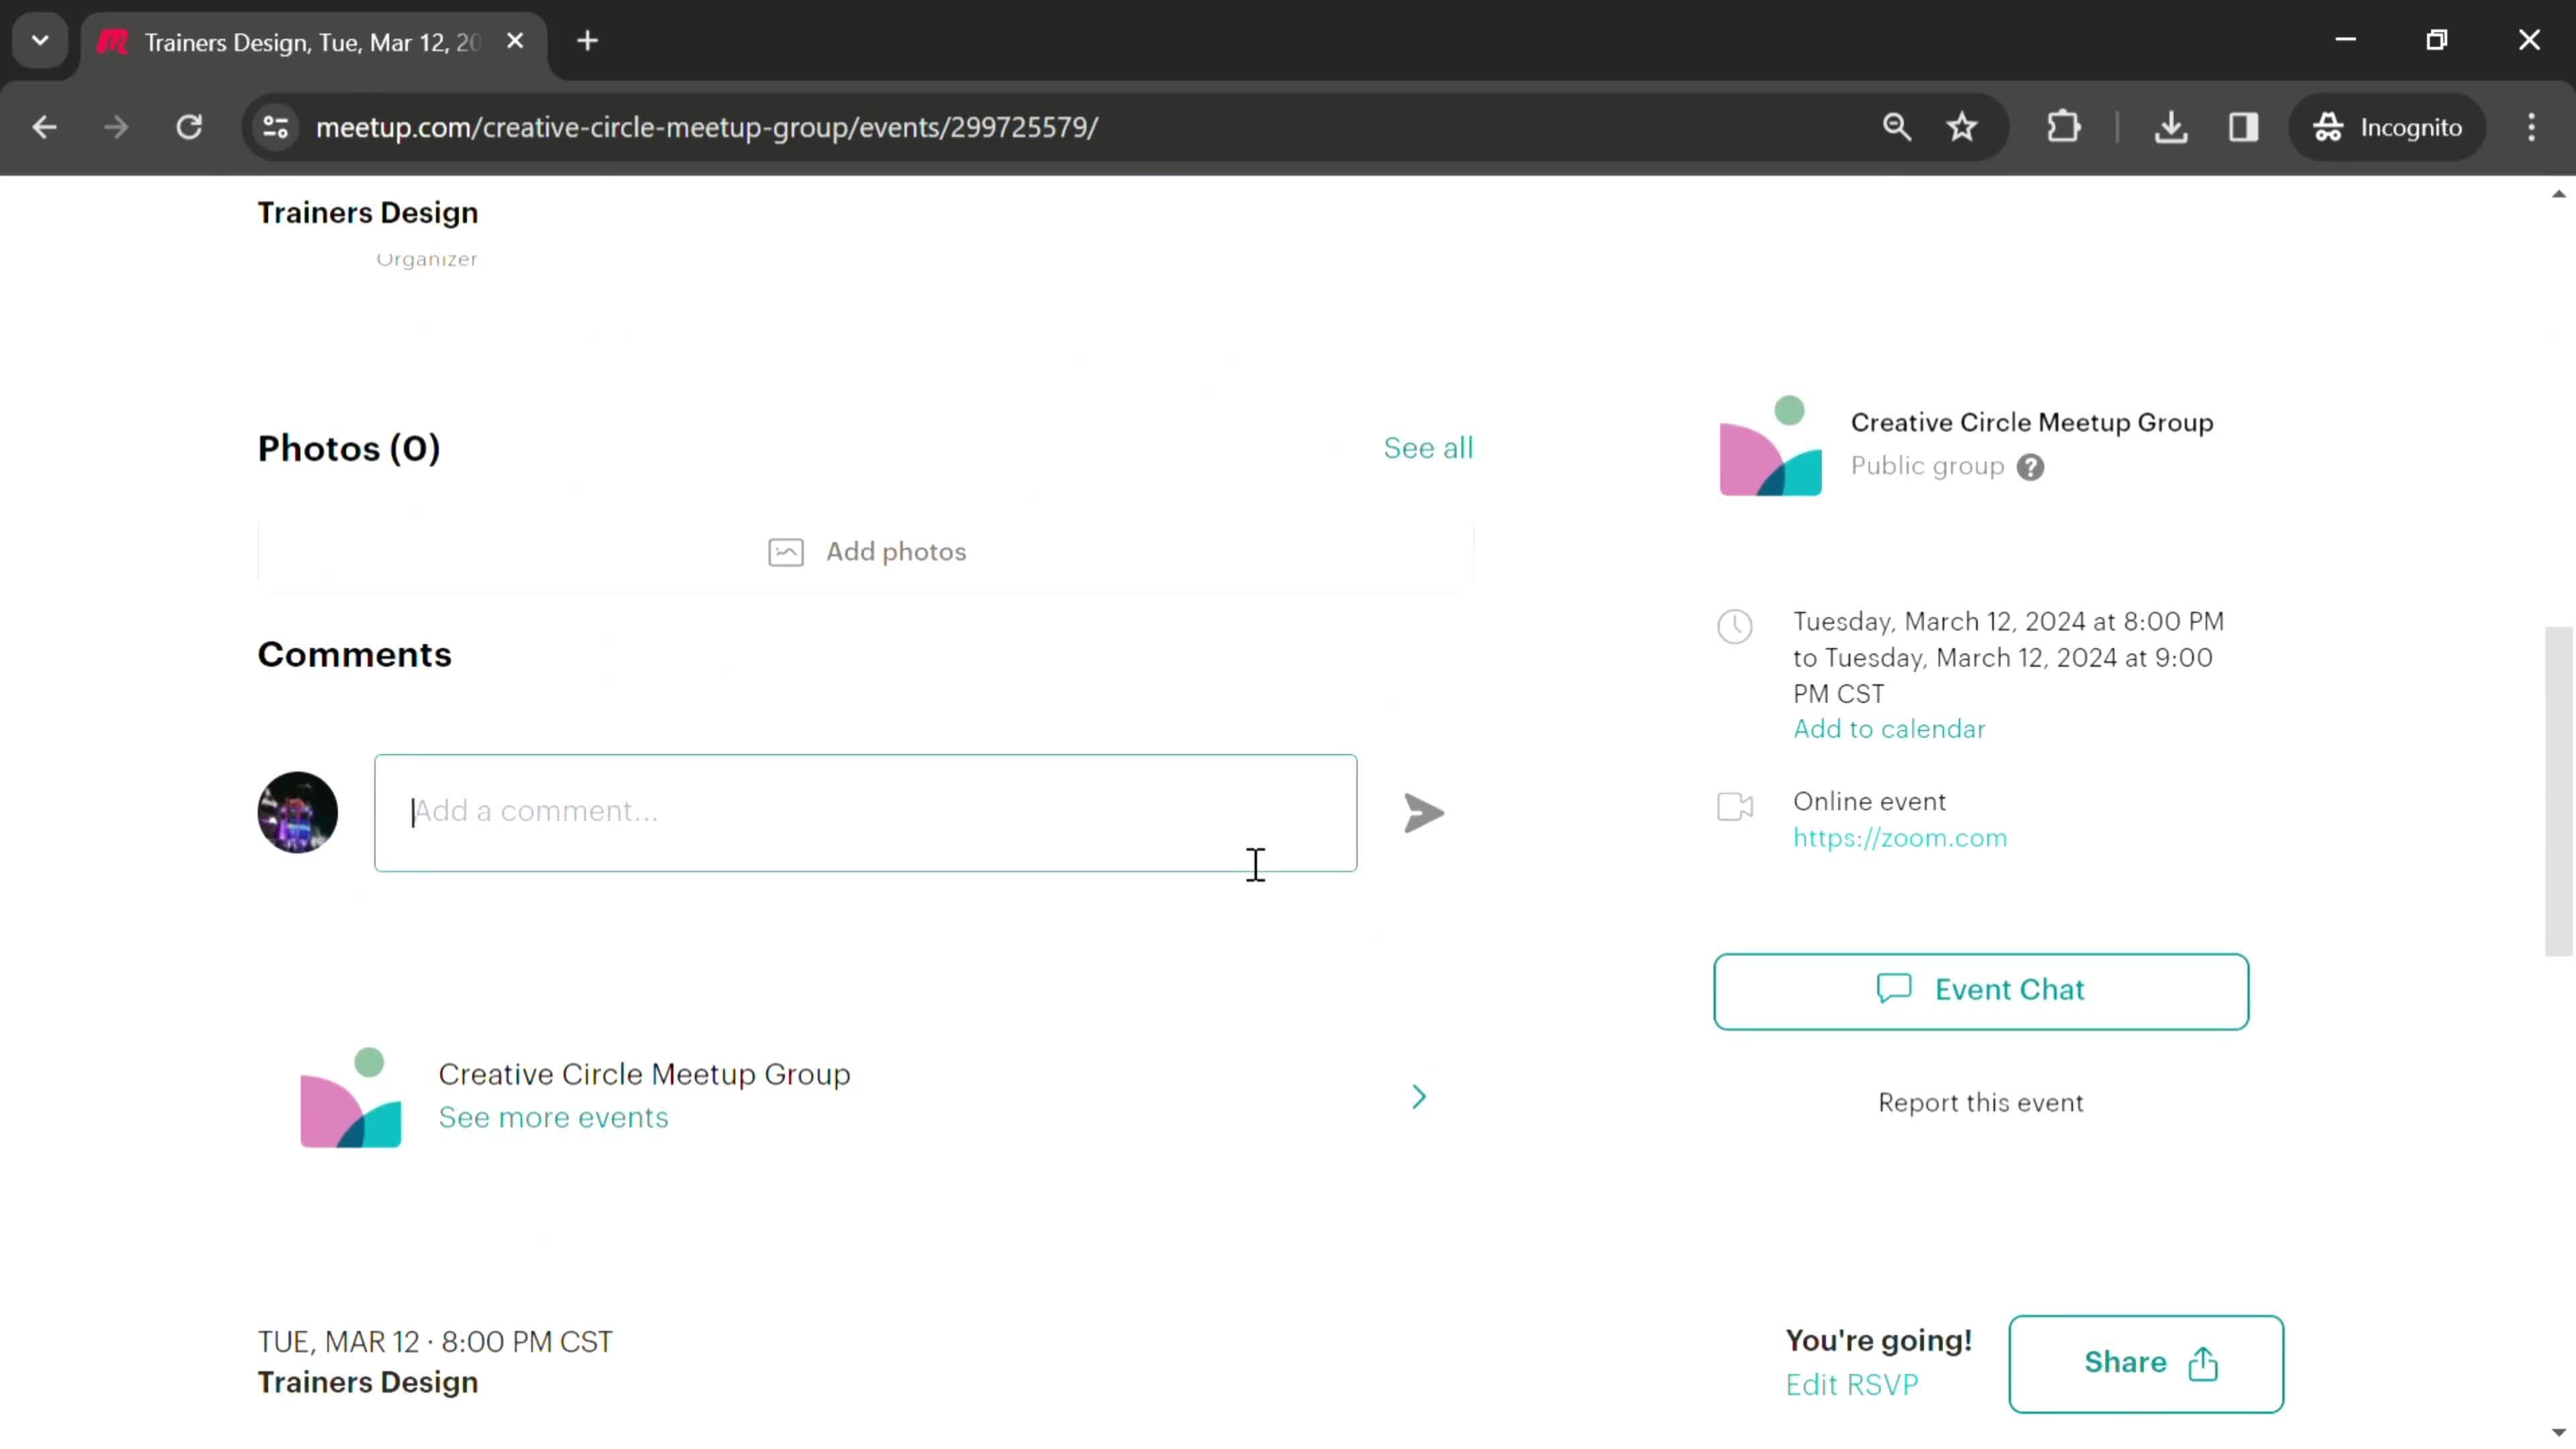Click the Event Chat bubble icon

(1895, 989)
